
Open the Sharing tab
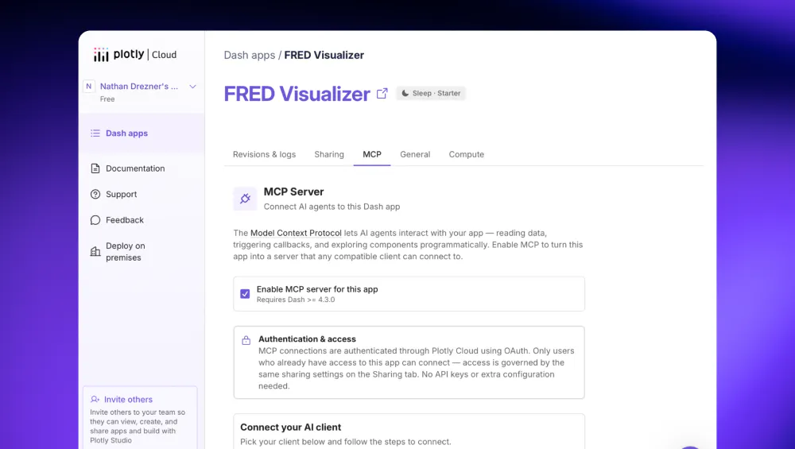(x=329, y=154)
